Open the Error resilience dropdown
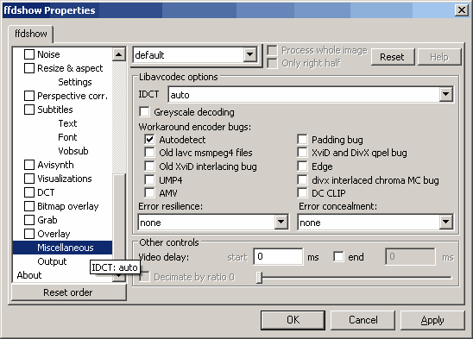Screen dimensions: 473x339 (281, 223)
